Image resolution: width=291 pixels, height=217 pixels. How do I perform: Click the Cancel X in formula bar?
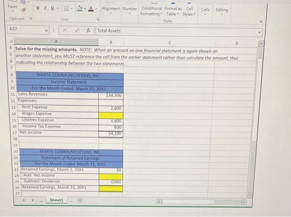[64, 30]
